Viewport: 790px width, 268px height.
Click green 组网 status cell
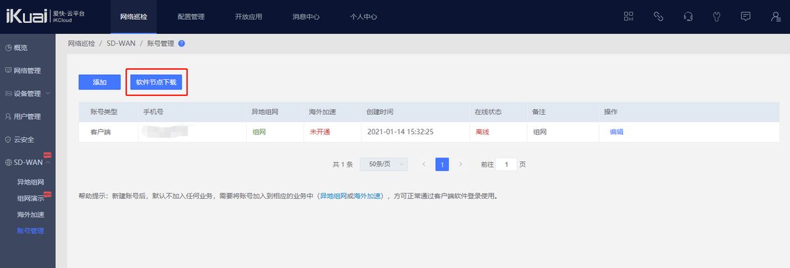coord(259,131)
